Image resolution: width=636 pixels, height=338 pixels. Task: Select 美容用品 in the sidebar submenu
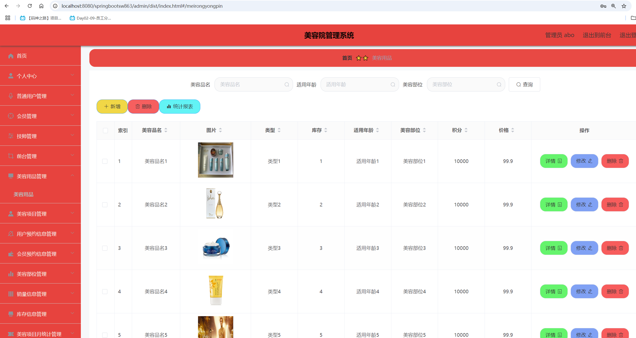click(23, 194)
